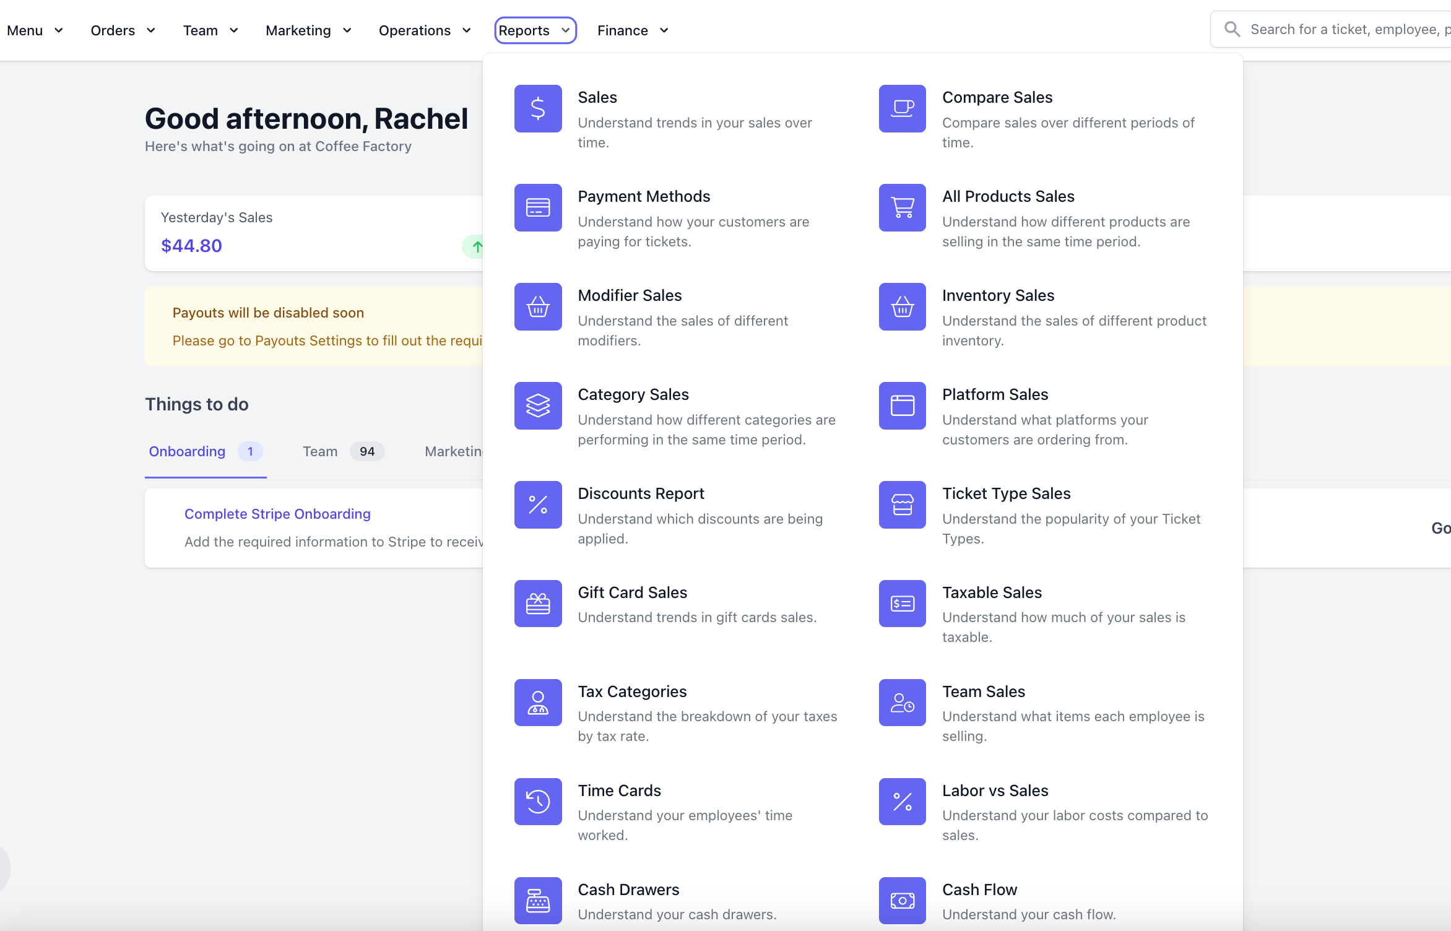Click the Cash Drawers register icon
Screen dimensions: 1451x931
tap(537, 901)
